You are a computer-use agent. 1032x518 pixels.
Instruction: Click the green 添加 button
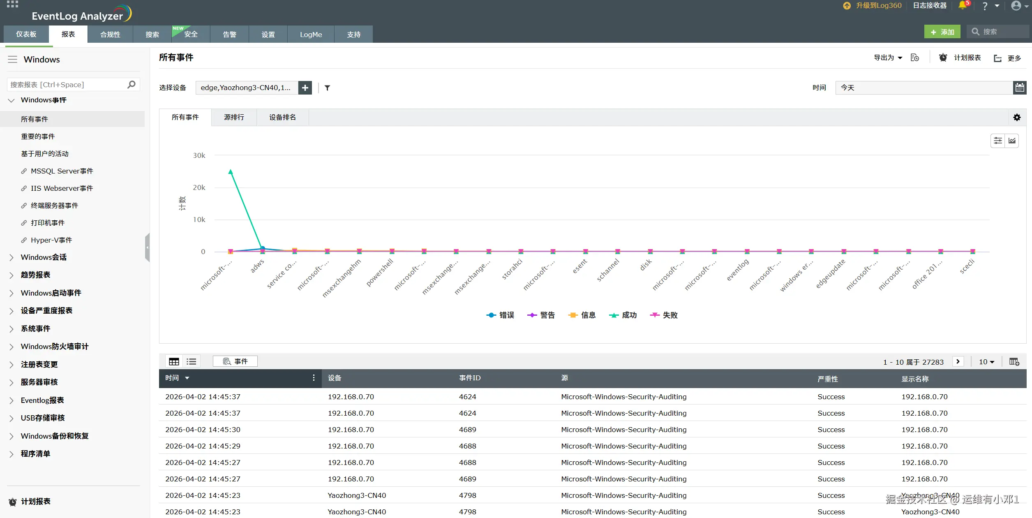pyautogui.click(x=942, y=32)
